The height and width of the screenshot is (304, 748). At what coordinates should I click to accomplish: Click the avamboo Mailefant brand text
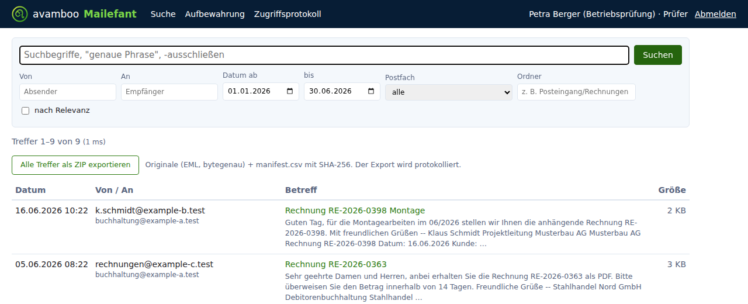(x=85, y=14)
